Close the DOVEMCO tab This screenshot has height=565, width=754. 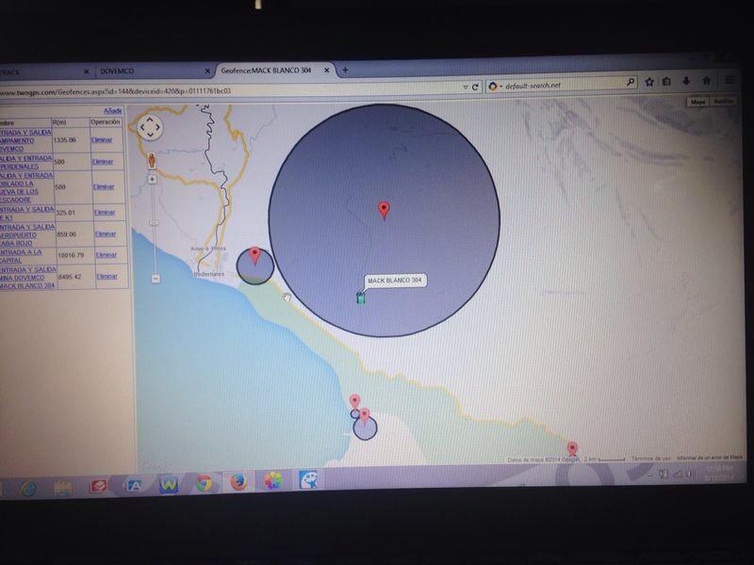pyautogui.click(x=207, y=72)
